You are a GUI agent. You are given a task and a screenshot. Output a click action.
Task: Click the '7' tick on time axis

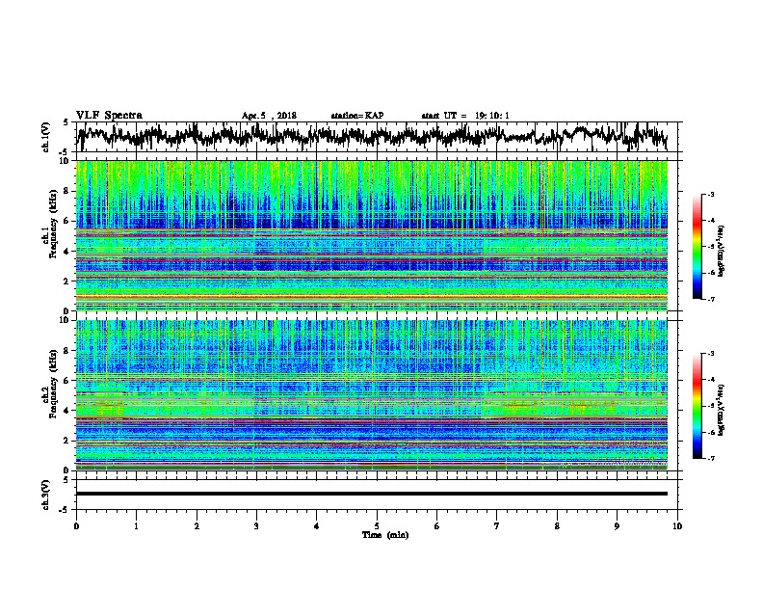coord(497,526)
